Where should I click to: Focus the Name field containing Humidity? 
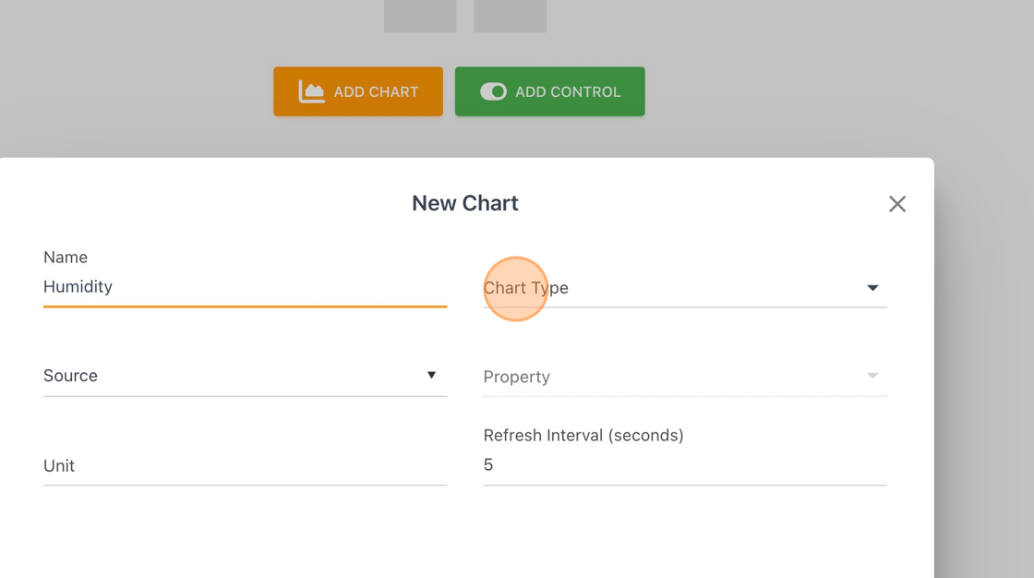(245, 287)
